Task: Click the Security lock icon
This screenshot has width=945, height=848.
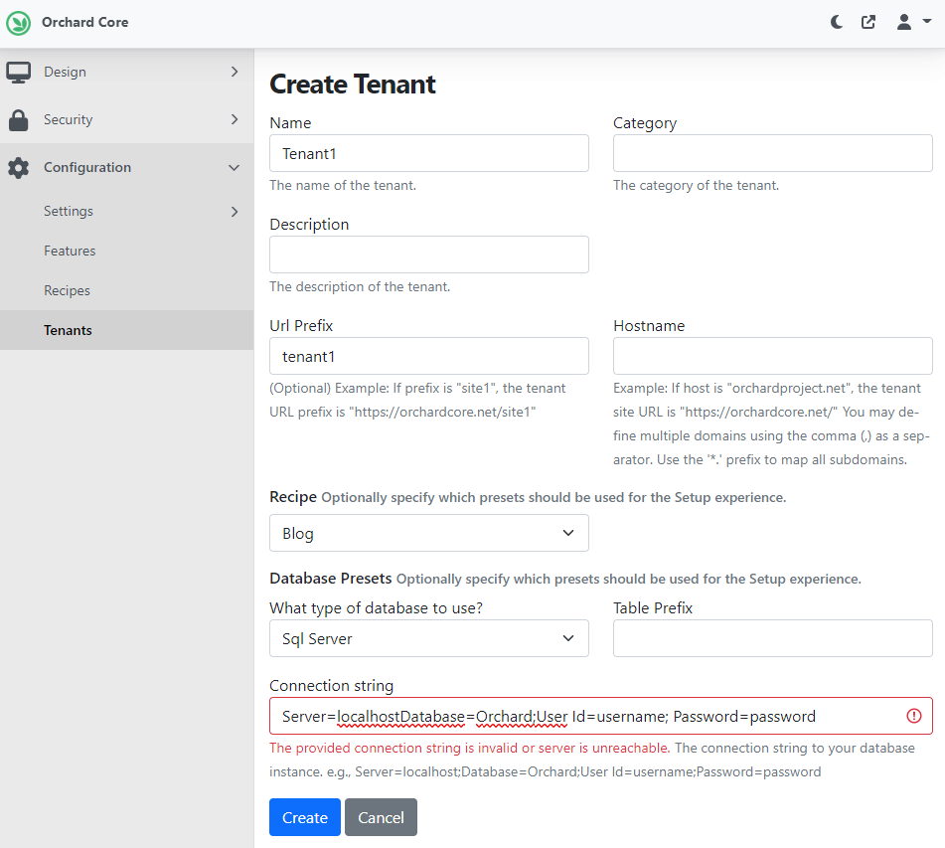Action: 19,120
